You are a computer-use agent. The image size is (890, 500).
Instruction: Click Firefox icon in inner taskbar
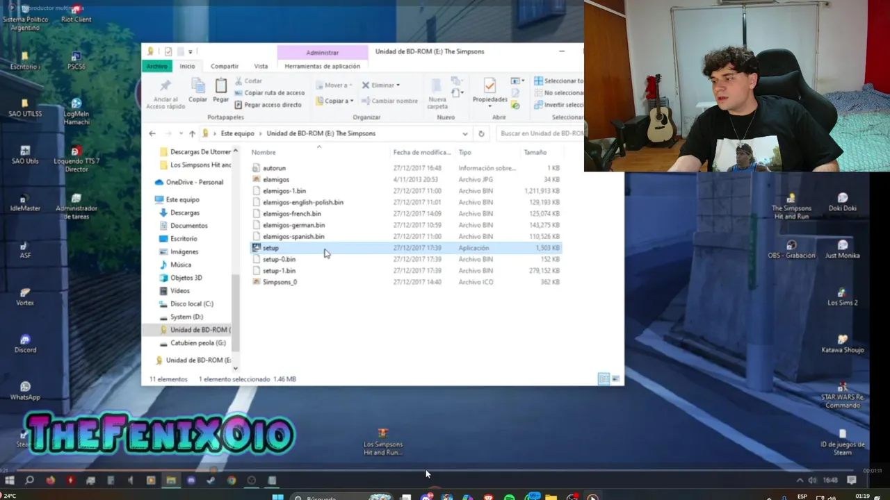50,480
